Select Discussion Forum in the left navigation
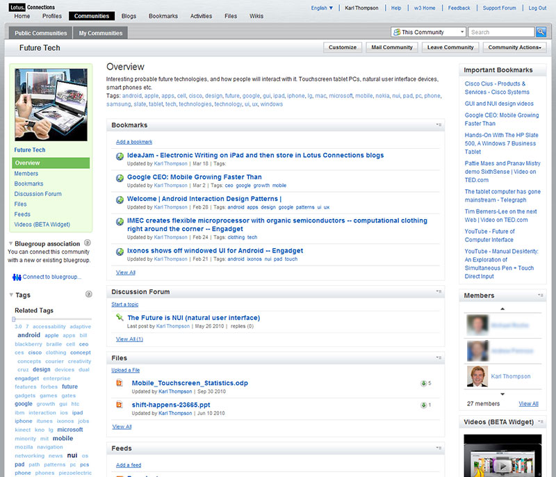556x477 pixels. [x=38, y=194]
